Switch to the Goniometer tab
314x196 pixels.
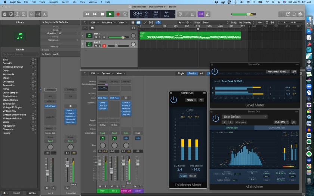pos(277,128)
